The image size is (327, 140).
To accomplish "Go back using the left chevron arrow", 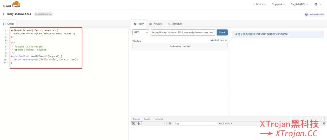I will 4,14.
